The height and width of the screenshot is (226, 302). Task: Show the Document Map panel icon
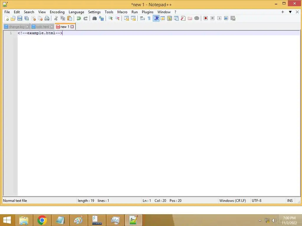[170, 18]
